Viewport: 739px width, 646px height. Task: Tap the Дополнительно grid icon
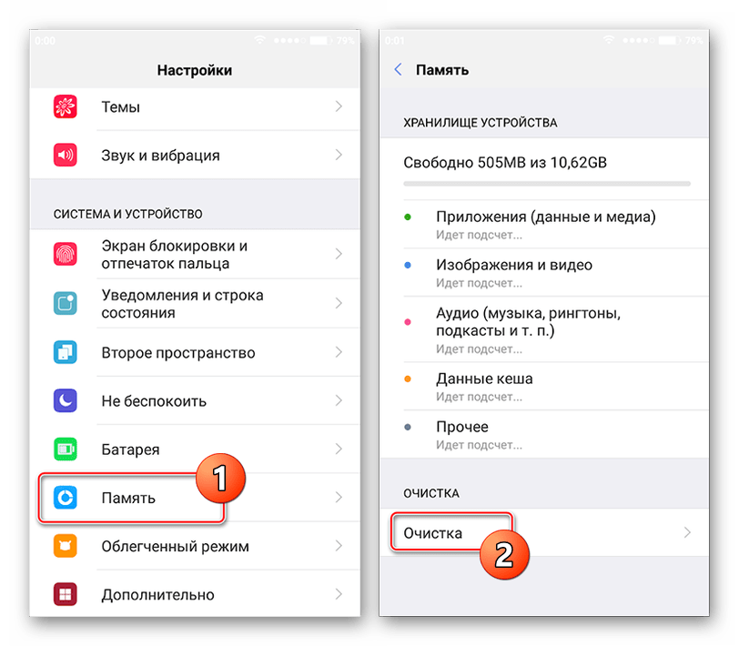(65, 594)
